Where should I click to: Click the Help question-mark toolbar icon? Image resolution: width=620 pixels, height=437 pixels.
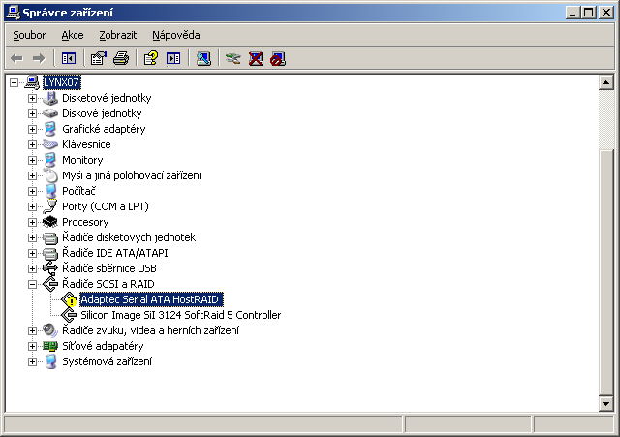click(x=151, y=59)
